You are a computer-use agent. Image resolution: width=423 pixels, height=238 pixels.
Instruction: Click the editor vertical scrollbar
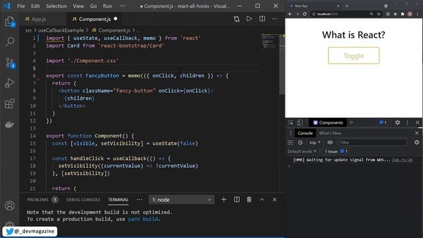tap(282, 65)
